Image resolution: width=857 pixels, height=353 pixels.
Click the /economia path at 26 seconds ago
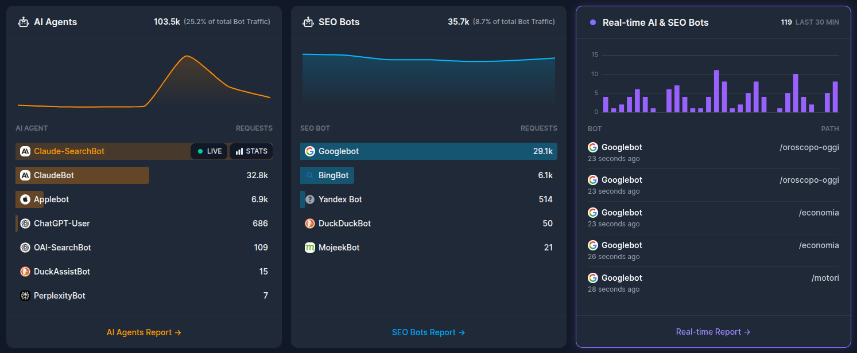tap(819, 245)
